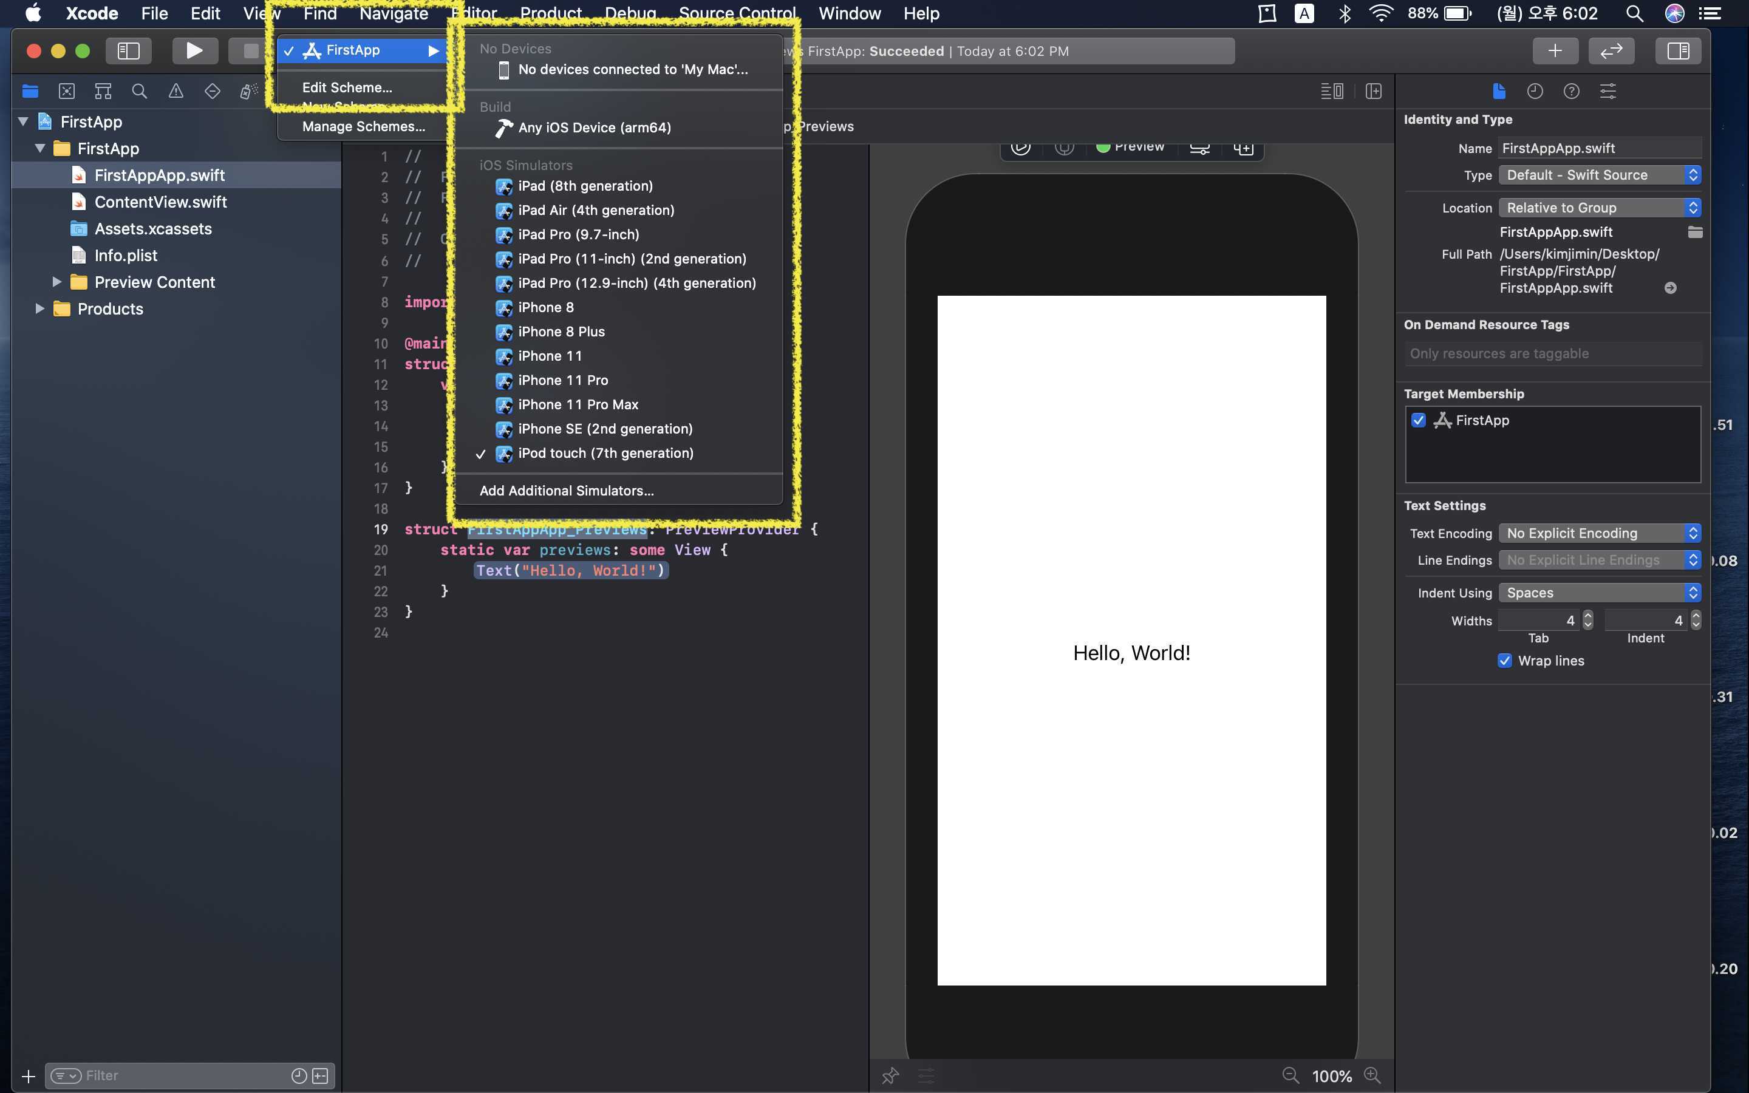
Task: Open the Indent Using Spaces dropdown
Action: (x=1600, y=593)
